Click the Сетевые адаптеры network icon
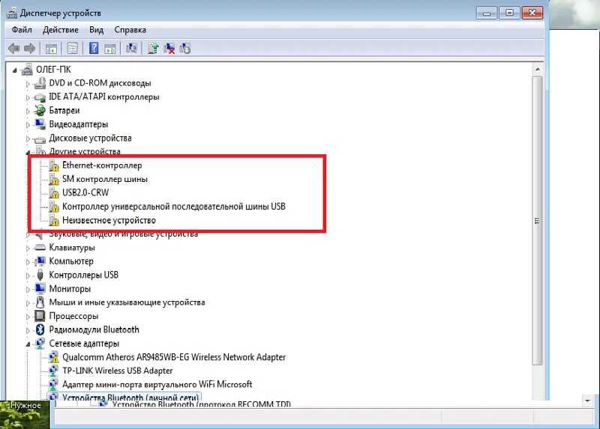This screenshot has width=600, height=429. (x=40, y=344)
